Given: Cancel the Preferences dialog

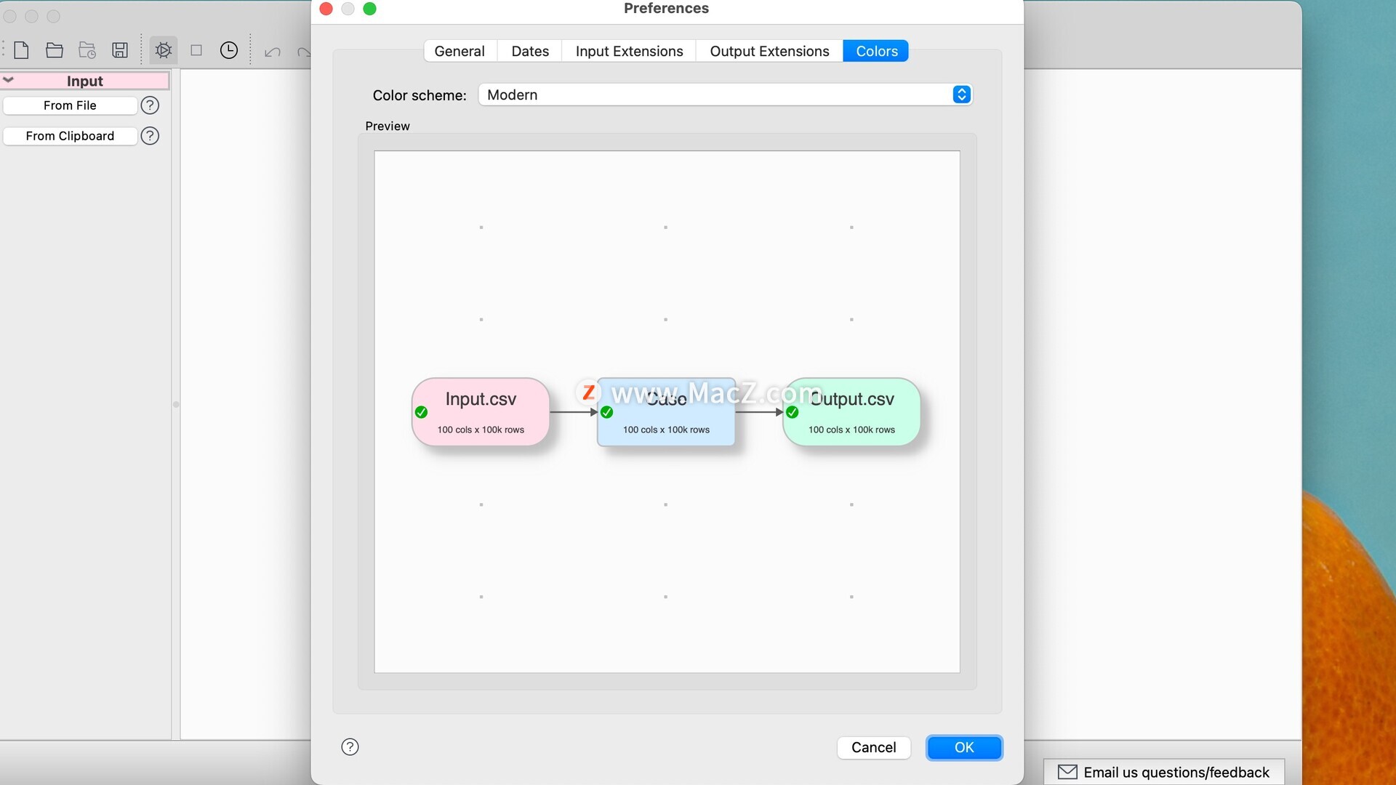Looking at the screenshot, I should point(873,747).
